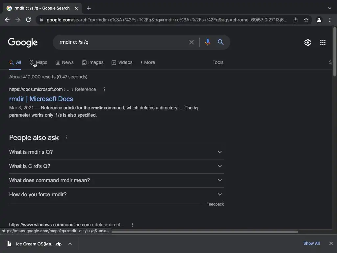Clear the search box with X icon

click(191, 42)
